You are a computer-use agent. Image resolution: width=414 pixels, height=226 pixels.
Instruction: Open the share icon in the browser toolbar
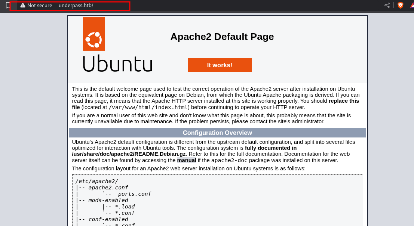pos(387,5)
